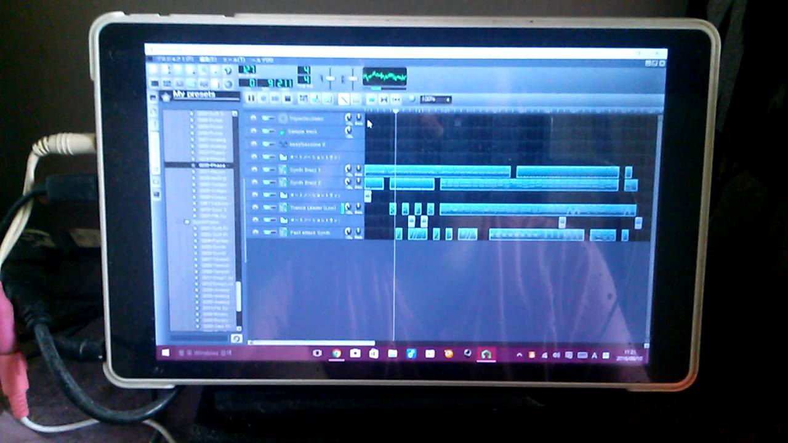Click the volume knob of Synth Brass 1

click(x=348, y=169)
